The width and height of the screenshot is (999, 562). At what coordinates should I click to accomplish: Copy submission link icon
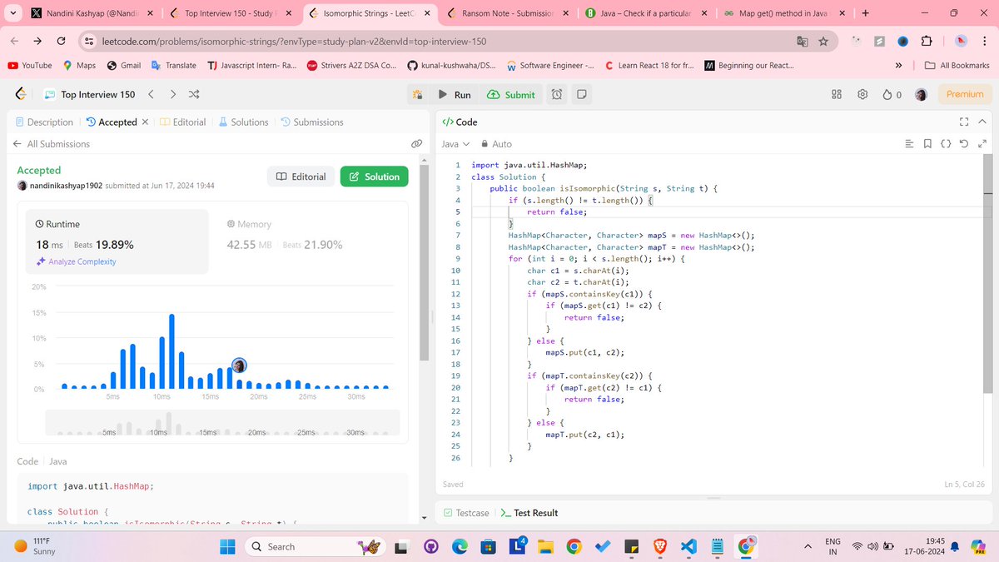[417, 144]
